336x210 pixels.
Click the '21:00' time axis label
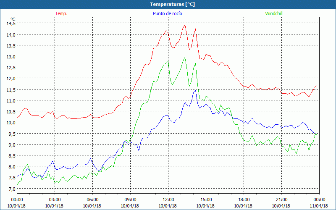tap(281, 200)
